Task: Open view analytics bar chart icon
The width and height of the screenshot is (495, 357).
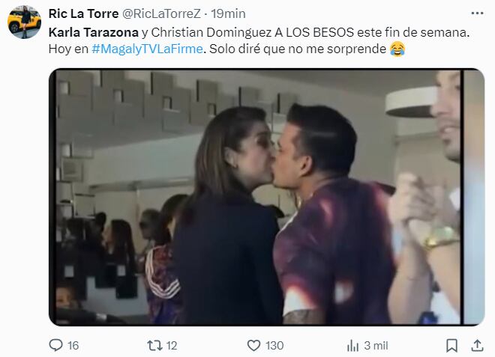Action: coord(352,346)
